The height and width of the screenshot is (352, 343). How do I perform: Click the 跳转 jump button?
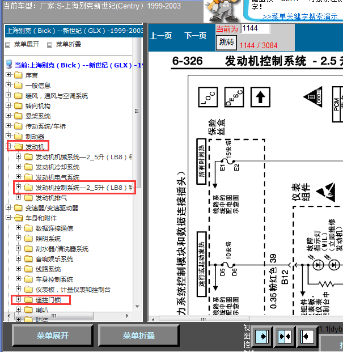(x=227, y=43)
